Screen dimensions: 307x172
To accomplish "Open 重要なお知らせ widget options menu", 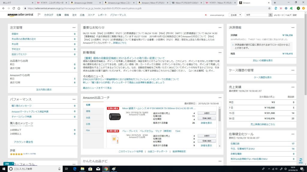I will pyautogui.click(x=220, y=28).
